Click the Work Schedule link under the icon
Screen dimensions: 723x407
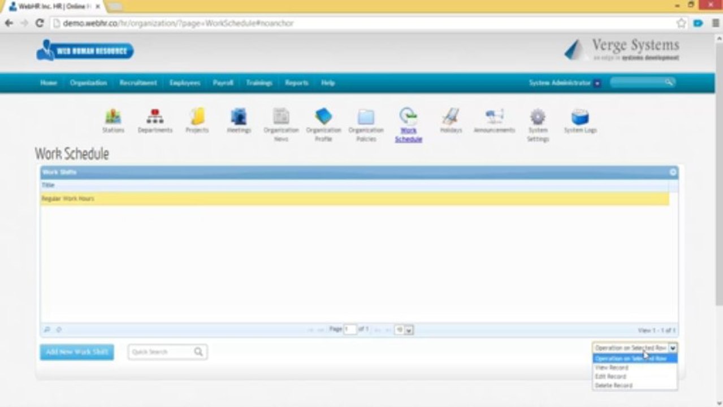[x=408, y=135]
